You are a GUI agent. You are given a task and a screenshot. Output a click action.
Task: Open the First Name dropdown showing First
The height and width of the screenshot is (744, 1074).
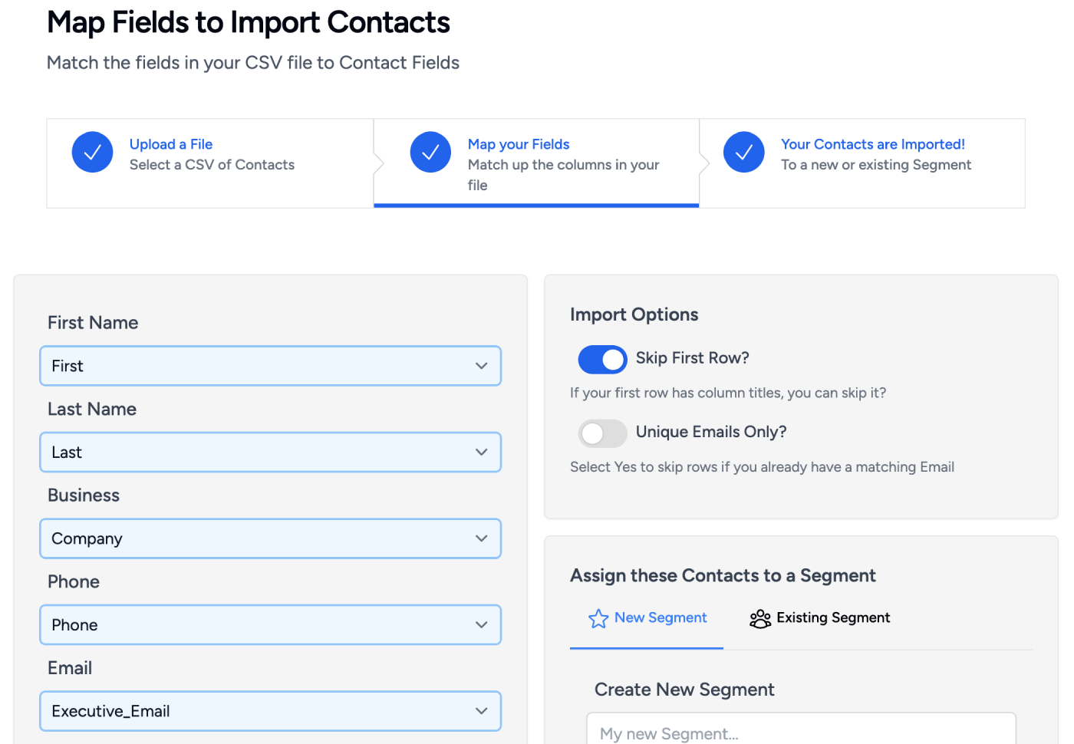click(270, 366)
